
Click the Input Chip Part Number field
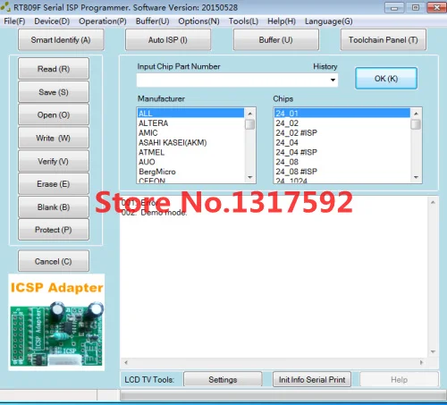232,80
